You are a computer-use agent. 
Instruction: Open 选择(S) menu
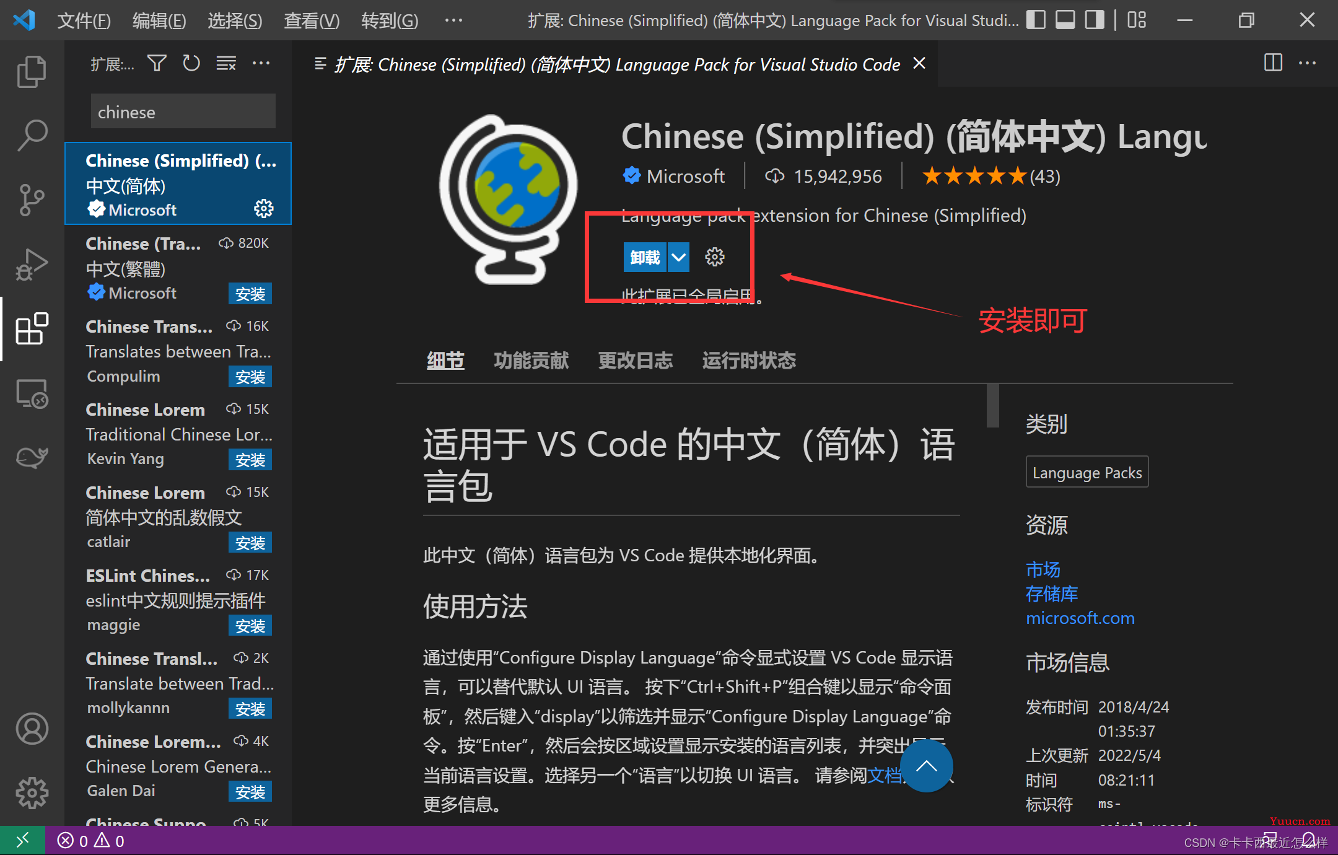(x=235, y=20)
